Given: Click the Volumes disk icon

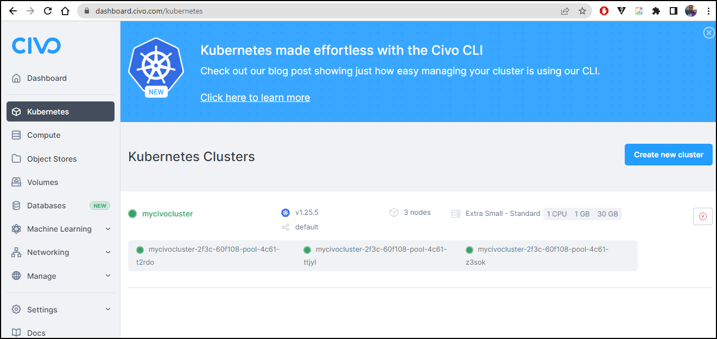Looking at the screenshot, I should pyautogui.click(x=16, y=182).
